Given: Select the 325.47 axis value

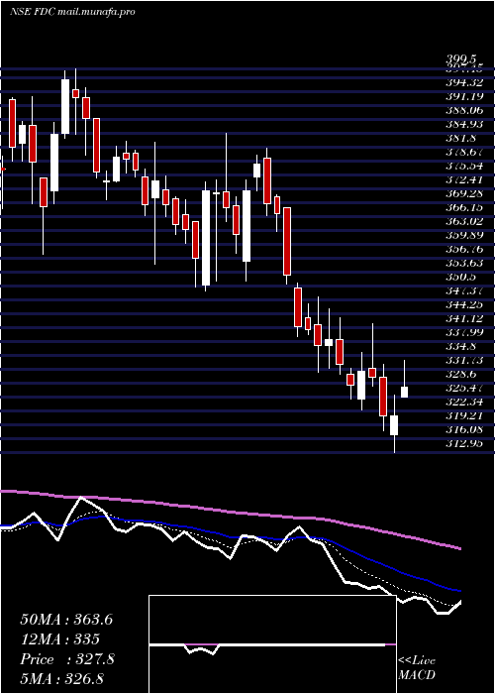Looking at the screenshot, I should (464, 388).
